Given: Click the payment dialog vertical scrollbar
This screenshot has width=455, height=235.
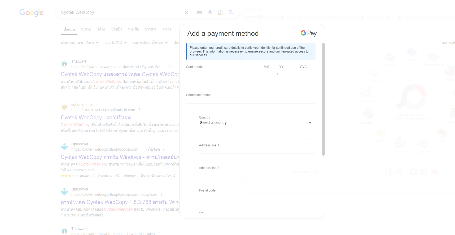Looking at the screenshot, I should [323, 99].
